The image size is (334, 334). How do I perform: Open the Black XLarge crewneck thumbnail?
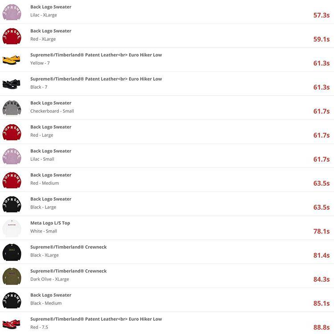point(12,253)
